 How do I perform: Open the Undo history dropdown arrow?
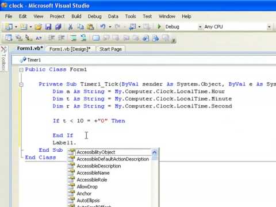(110, 26)
